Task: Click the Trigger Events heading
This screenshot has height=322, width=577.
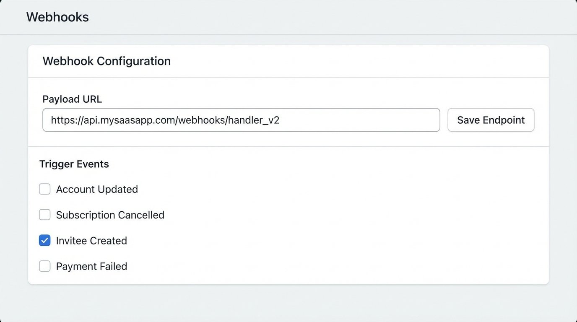Action: 74,164
